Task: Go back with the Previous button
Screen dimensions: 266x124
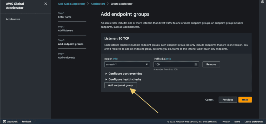Action: [228, 100]
